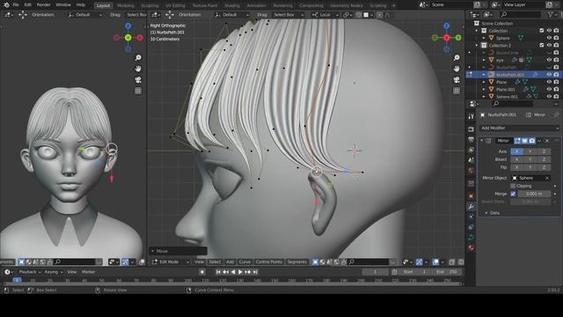
Task: Toggle the Mirror Axis X button
Action: (517, 151)
